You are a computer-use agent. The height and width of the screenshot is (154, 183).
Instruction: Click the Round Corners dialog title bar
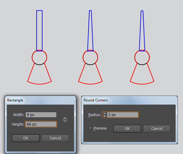129,100
